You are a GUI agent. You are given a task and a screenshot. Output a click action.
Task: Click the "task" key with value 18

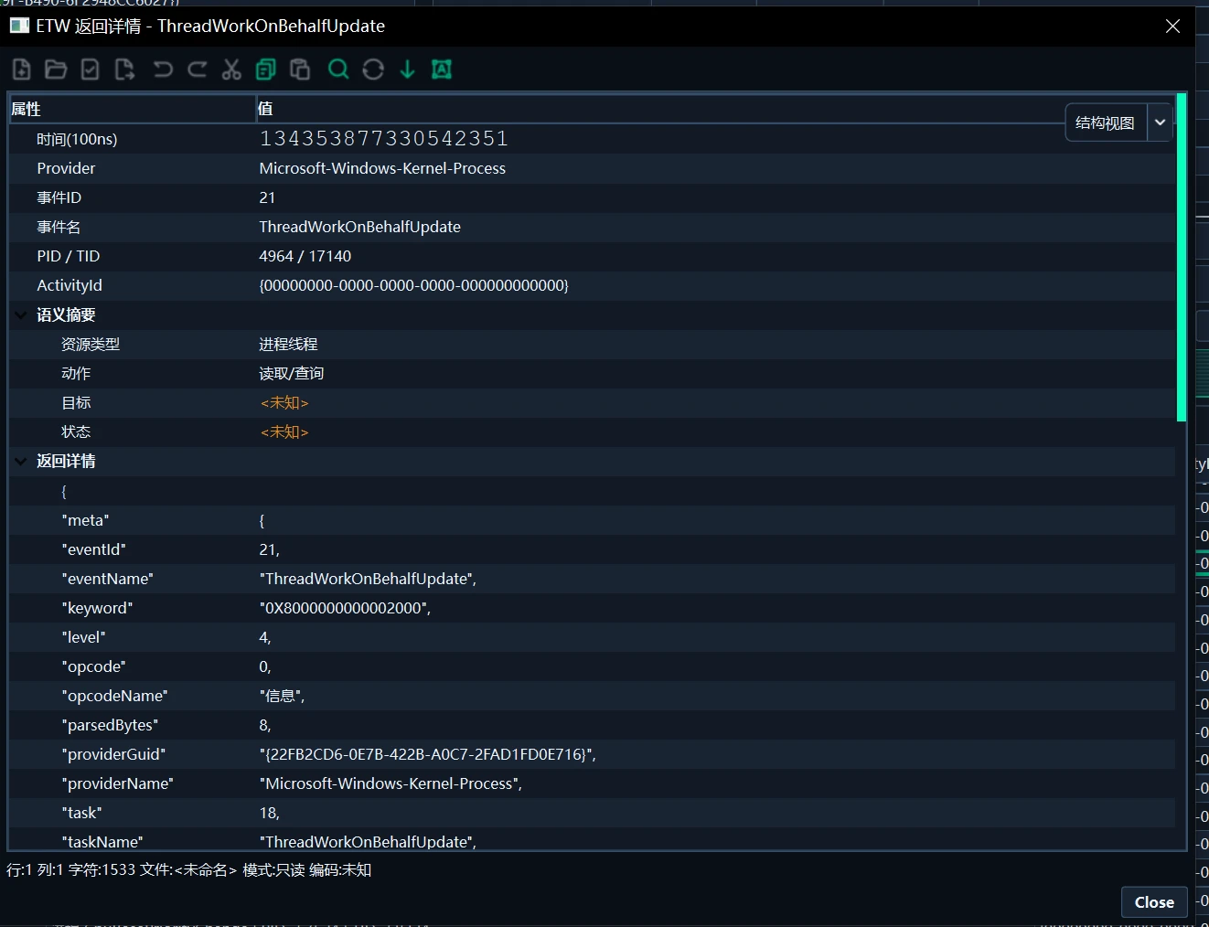click(81, 813)
